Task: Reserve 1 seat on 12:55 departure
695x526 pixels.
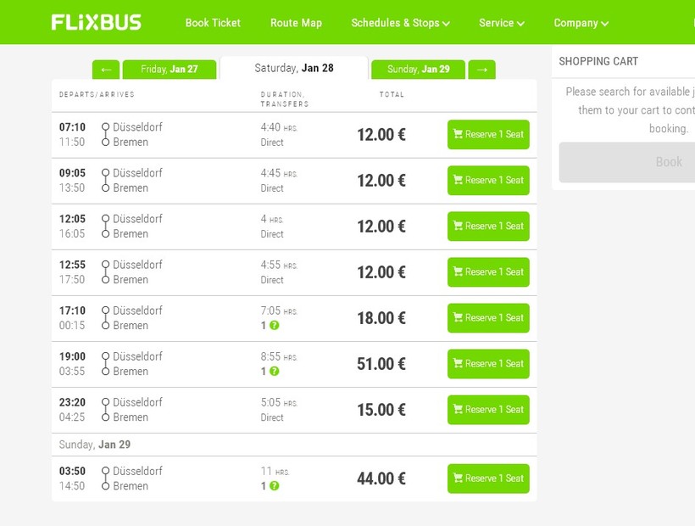Action: [x=488, y=272]
